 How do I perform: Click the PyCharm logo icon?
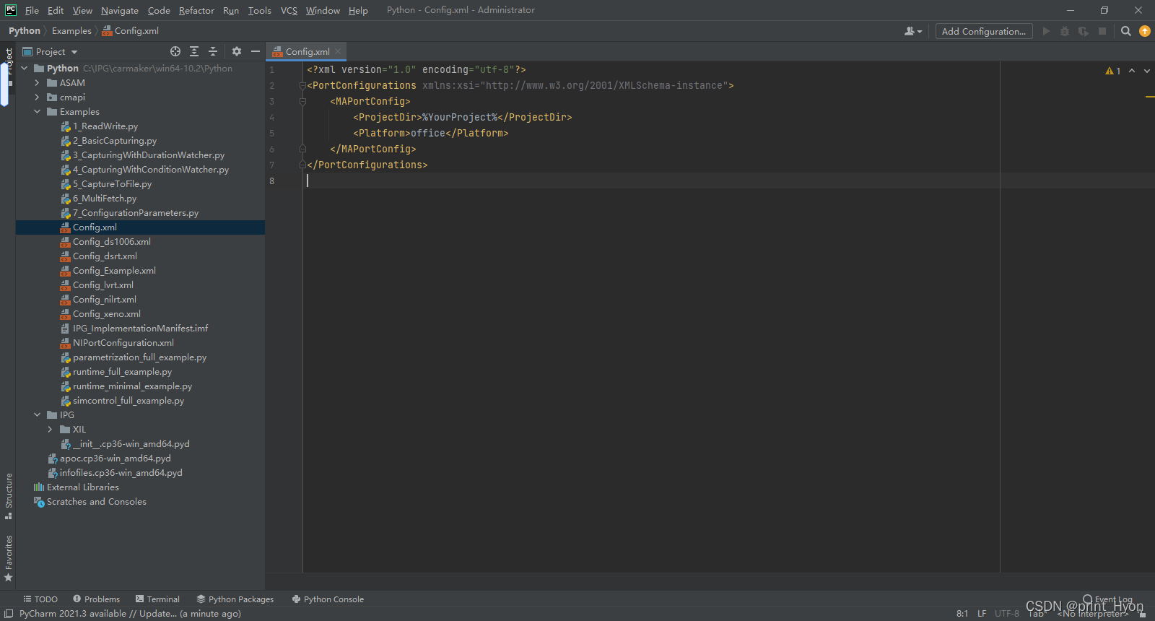[11, 10]
